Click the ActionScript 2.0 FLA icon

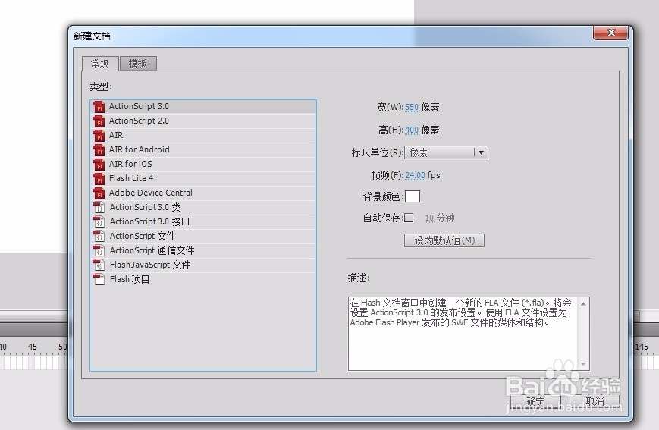[x=99, y=121]
